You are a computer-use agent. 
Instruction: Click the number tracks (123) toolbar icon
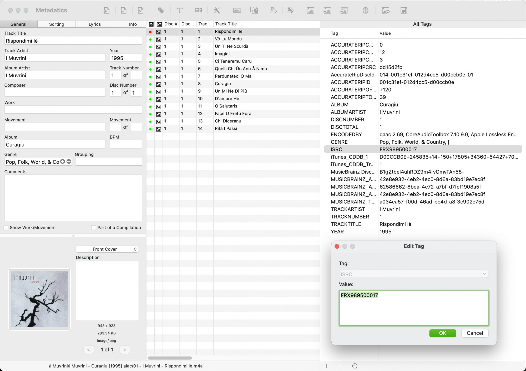198,11
